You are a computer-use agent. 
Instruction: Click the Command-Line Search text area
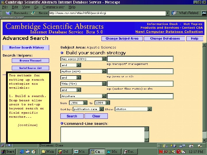(105, 134)
